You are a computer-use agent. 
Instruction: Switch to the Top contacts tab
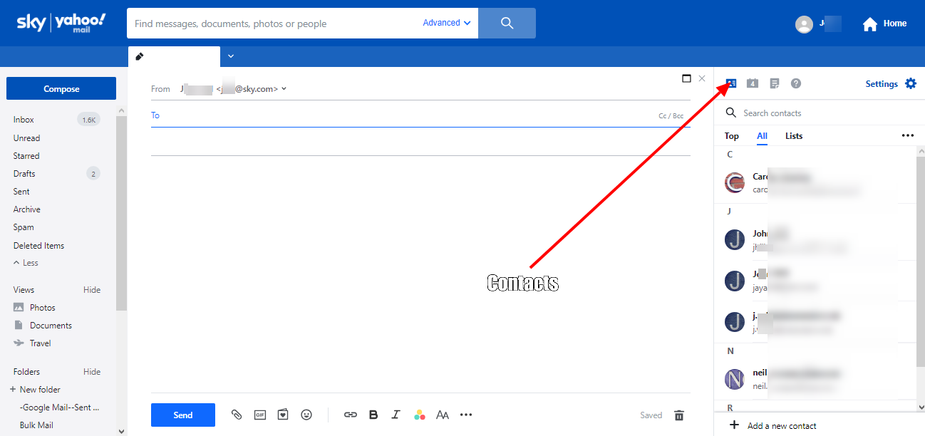(x=731, y=135)
